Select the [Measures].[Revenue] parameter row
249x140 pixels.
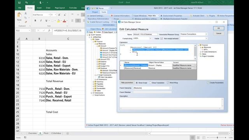[x=158, y=68]
